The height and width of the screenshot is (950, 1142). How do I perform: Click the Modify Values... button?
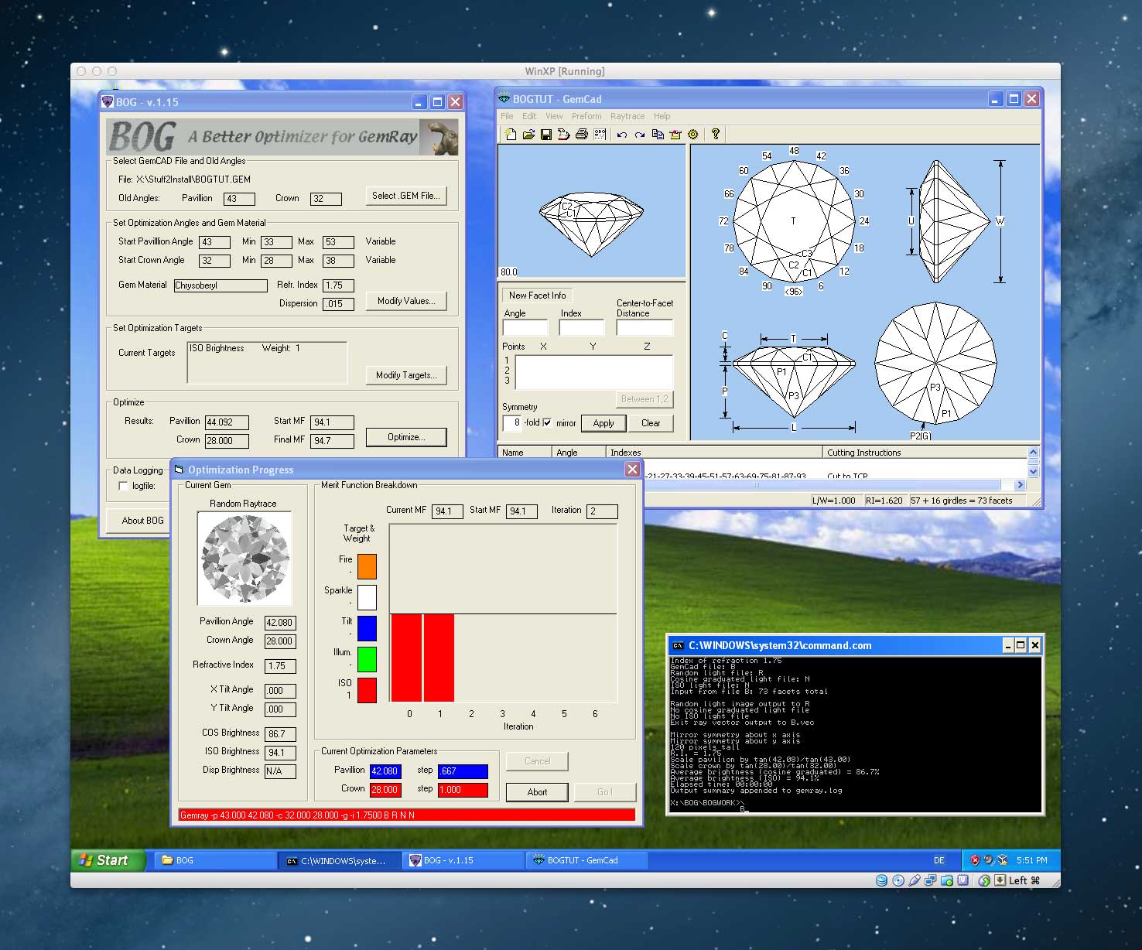pos(406,301)
